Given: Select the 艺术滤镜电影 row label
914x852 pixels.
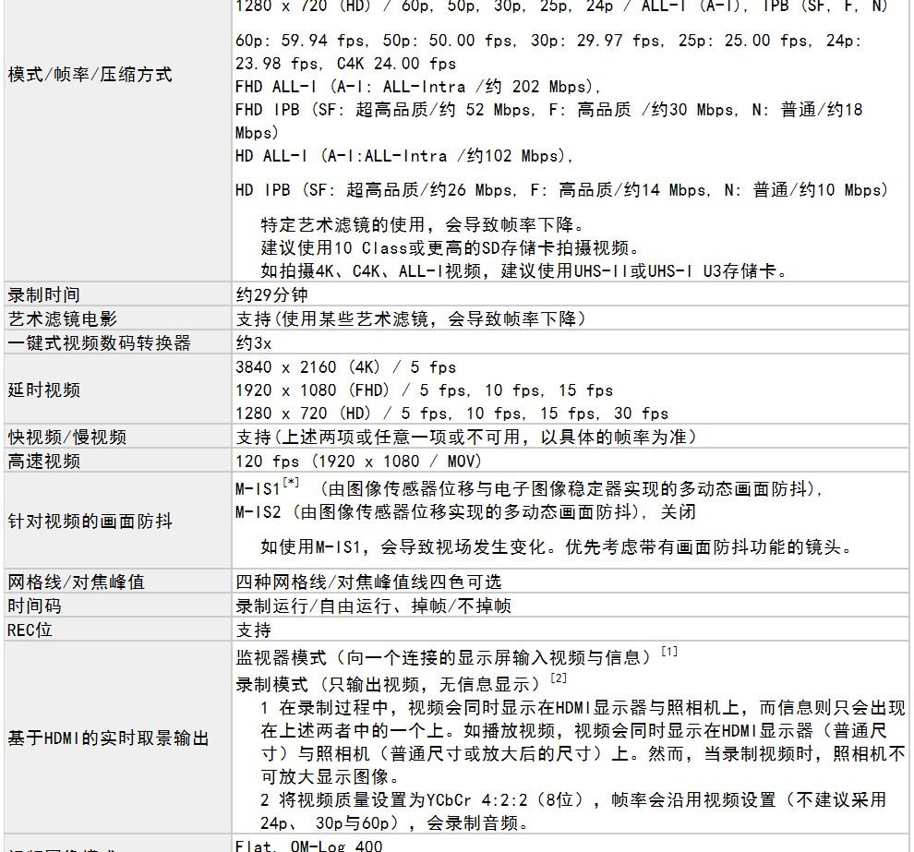Looking at the screenshot, I should tap(62, 318).
